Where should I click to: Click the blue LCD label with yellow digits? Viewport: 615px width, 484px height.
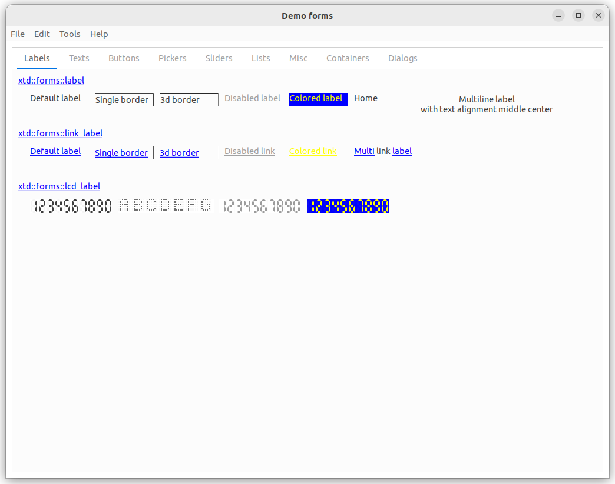(348, 206)
